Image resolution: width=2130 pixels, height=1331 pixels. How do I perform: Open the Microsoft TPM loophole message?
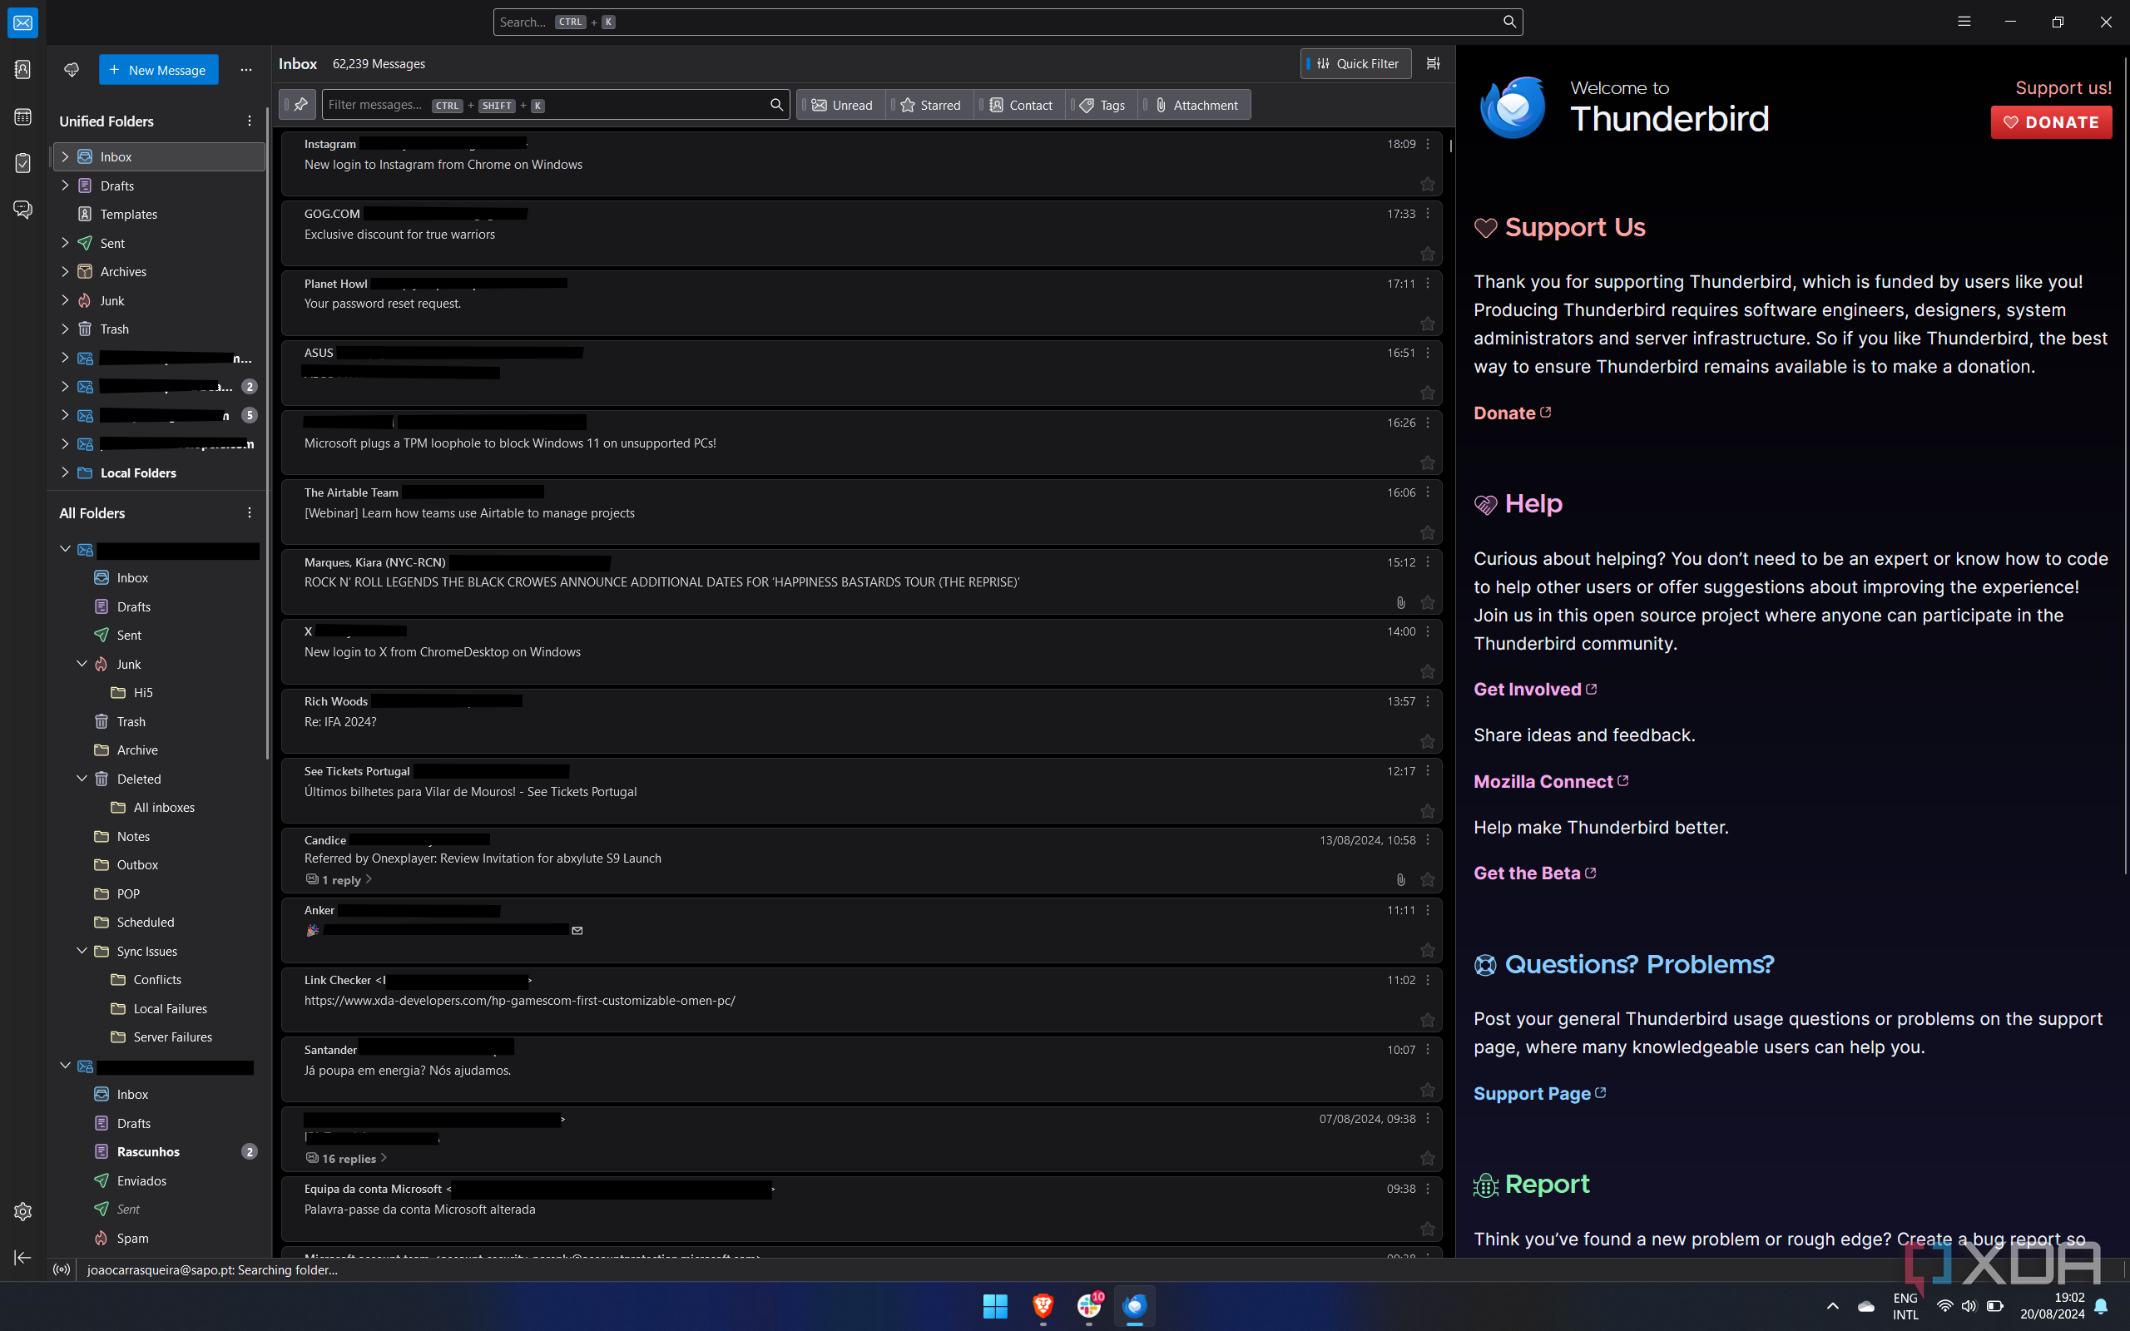tap(861, 443)
